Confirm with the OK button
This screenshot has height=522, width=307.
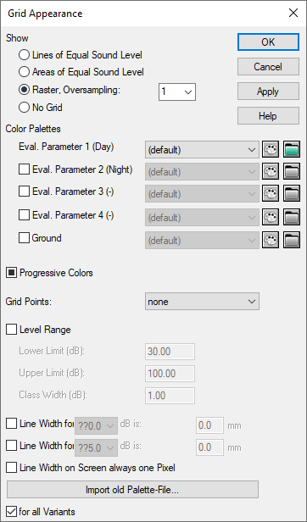268,42
